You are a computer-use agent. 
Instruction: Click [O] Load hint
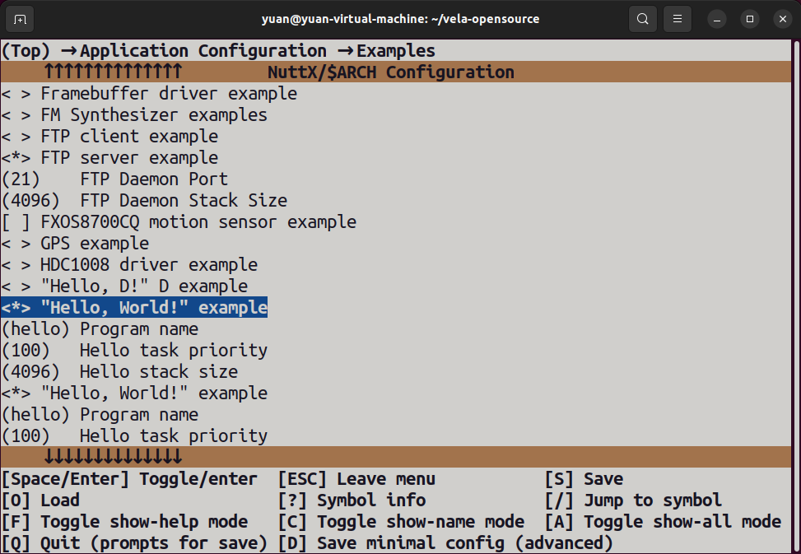pos(41,500)
